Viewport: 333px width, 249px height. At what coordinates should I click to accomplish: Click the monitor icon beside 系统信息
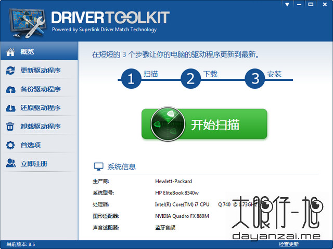pyautogui.click(x=98, y=167)
